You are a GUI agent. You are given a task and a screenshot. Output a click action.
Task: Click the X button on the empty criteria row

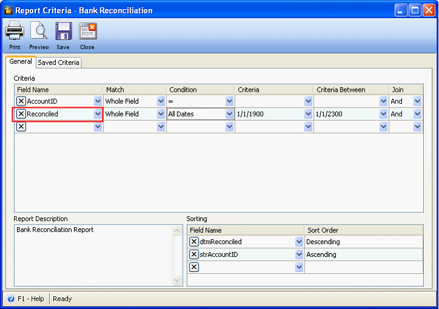21,126
